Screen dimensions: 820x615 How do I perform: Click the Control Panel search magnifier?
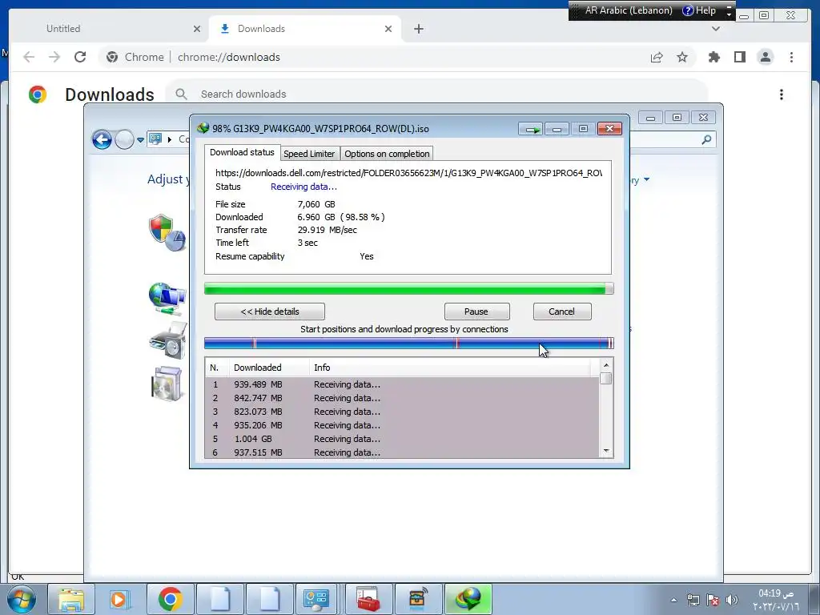[706, 139]
